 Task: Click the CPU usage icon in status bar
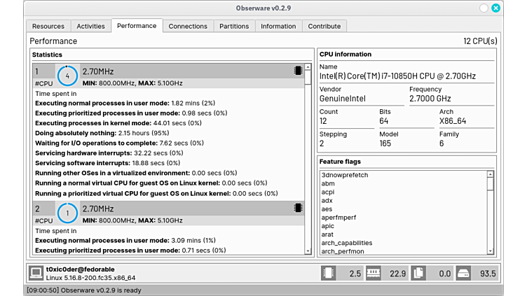[328, 273]
